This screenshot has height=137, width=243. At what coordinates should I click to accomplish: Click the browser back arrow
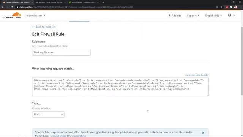[3, 7]
